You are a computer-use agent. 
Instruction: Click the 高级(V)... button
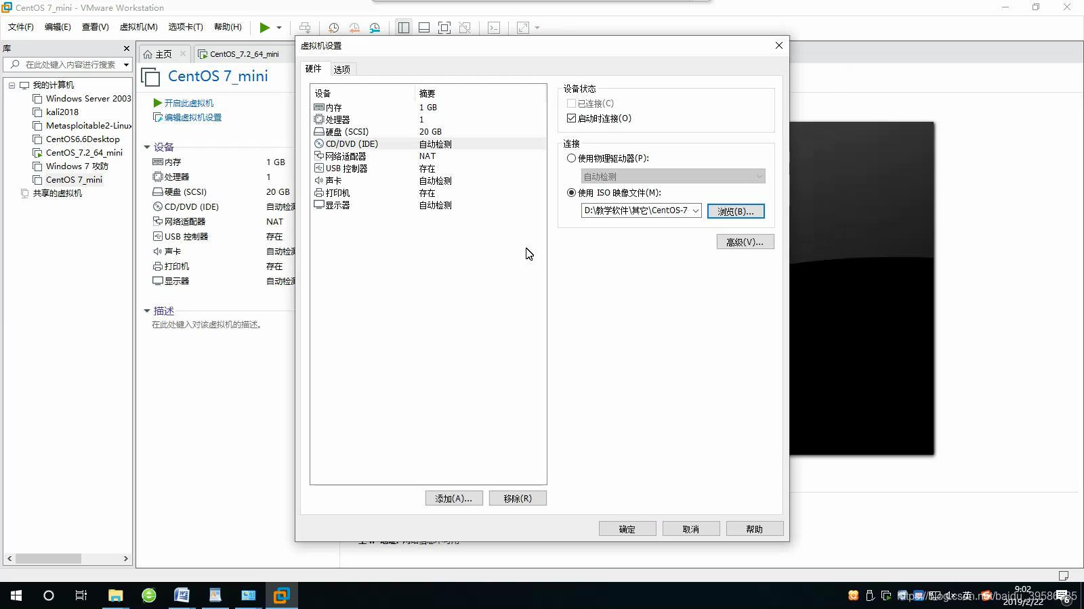[x=745, y=242]
